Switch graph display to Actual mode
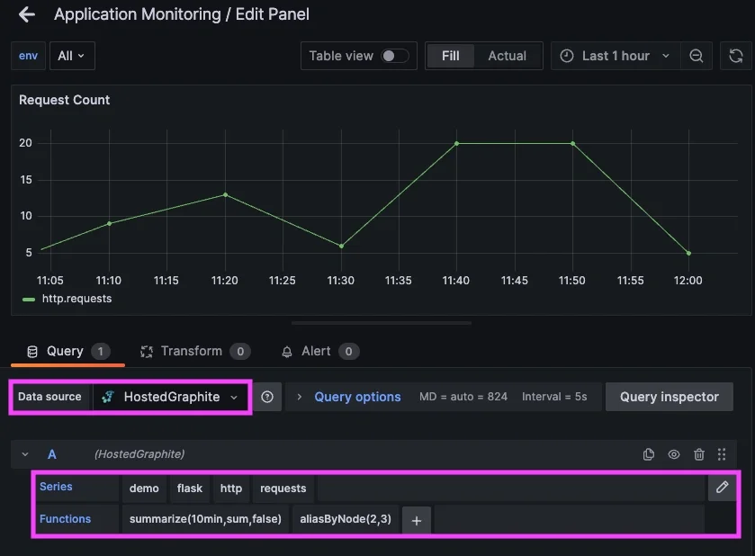Viewport: 755px width, 556px height. 507,55
